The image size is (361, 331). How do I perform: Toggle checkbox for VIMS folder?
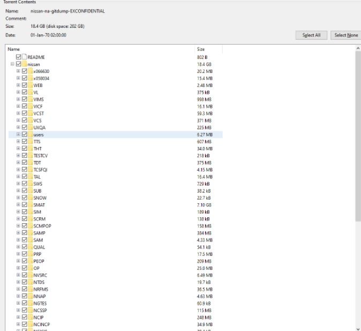[x=25, y=99]
